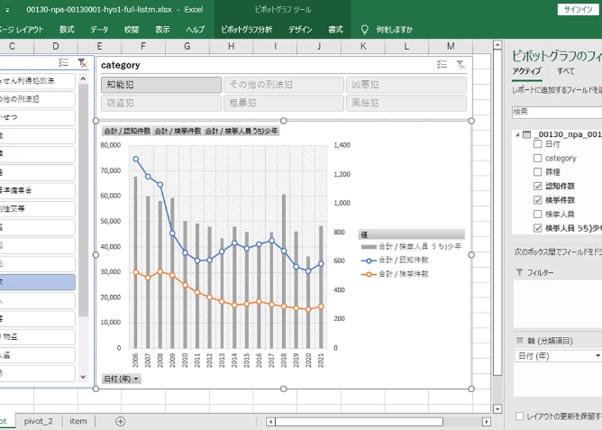
Task: Open the 校閲 ribbon tab
Action: click(x=132, y=29)
